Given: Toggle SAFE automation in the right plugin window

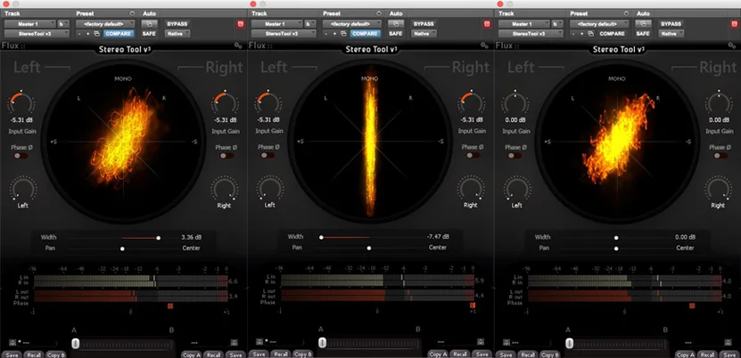Looking at the screenshot, I should pyautogui.click(x=643, y=34).
